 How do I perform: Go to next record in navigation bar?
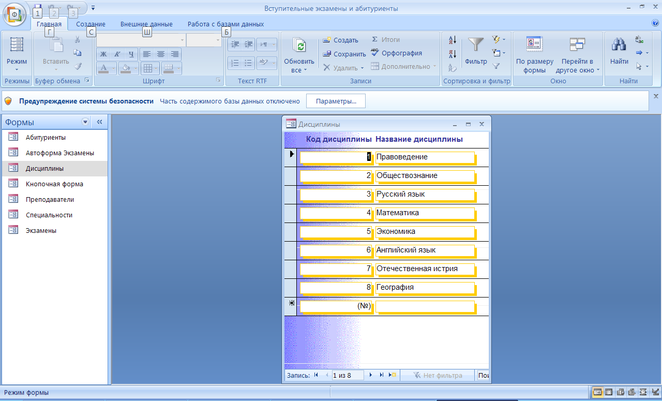tap(371, 375)
